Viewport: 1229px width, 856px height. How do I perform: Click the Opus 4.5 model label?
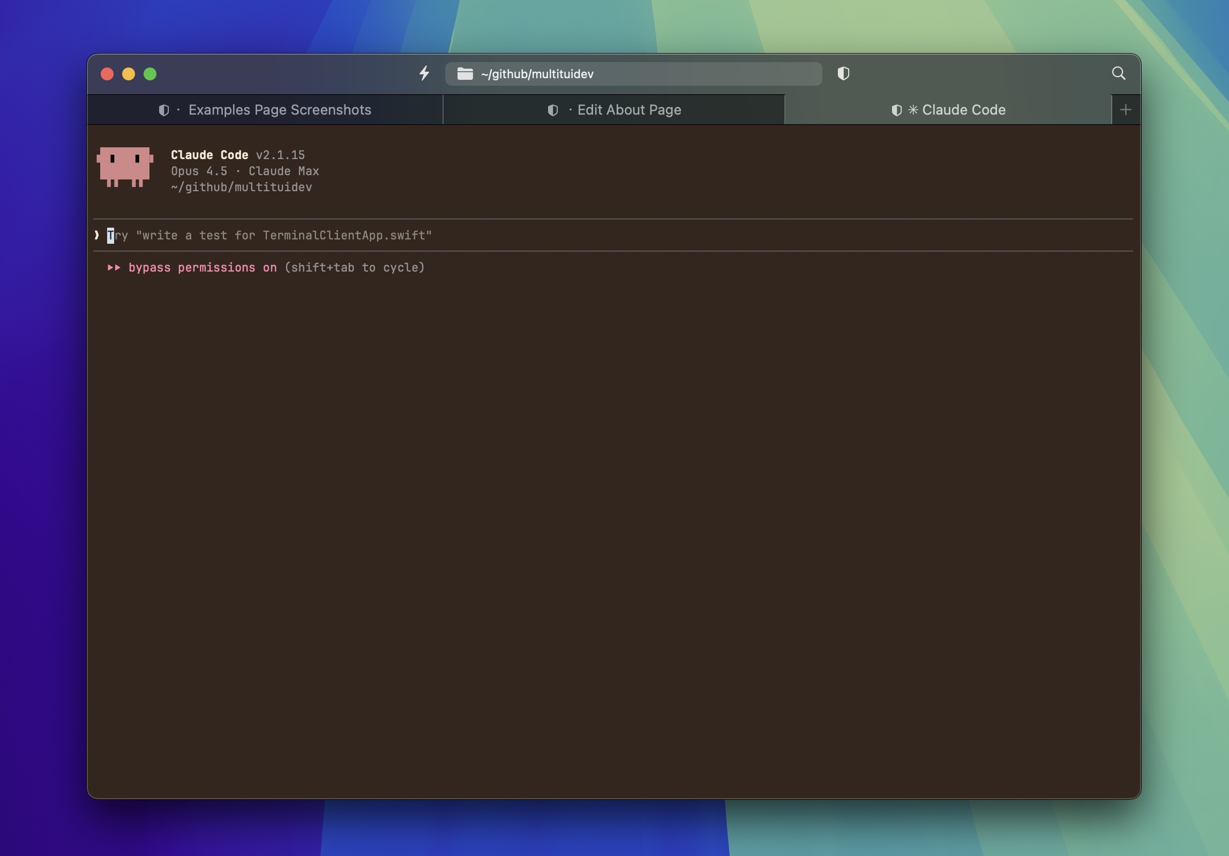tap(199, 171)
